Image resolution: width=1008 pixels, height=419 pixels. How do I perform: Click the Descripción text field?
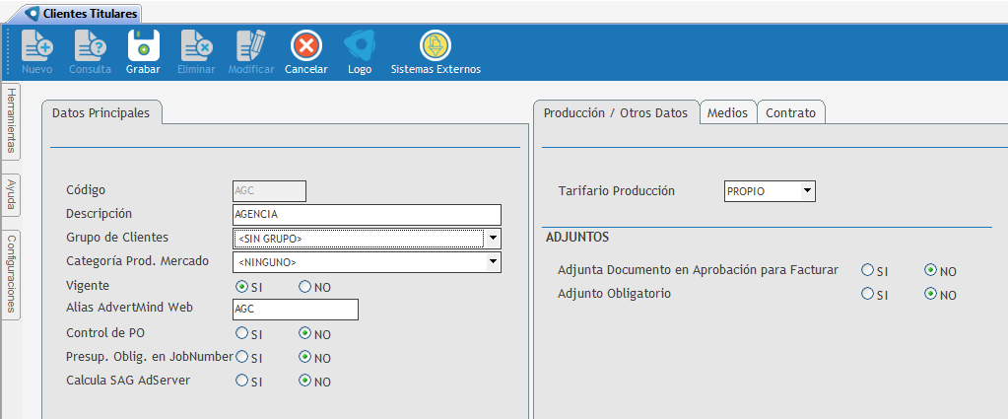(x=366, y=215)
